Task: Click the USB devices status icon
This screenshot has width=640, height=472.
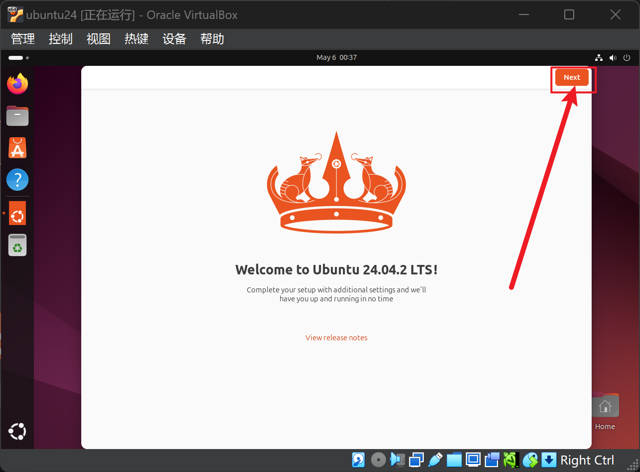Action: pos(435,460)
